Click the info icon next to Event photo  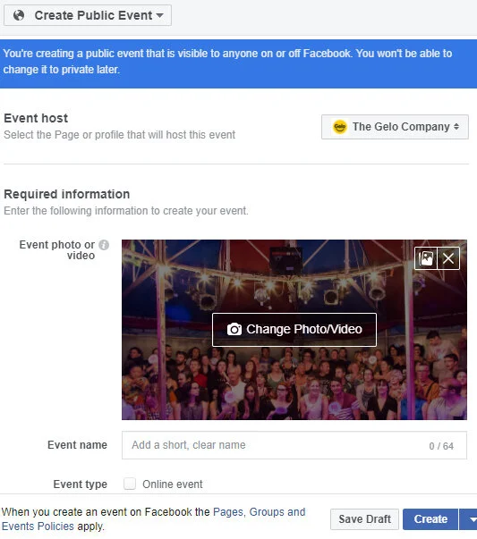click(104, 245)
